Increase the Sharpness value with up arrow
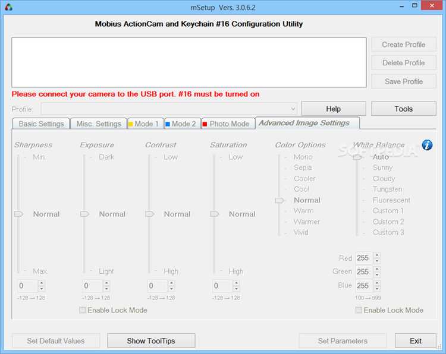The height and width of the screenshot is (354, 446). point(42,283)
